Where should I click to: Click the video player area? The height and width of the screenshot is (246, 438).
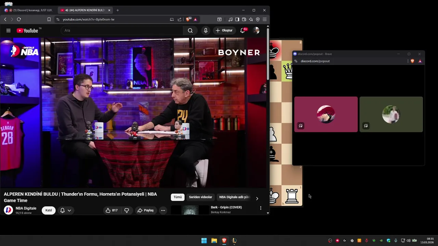(x=133, y=113)
